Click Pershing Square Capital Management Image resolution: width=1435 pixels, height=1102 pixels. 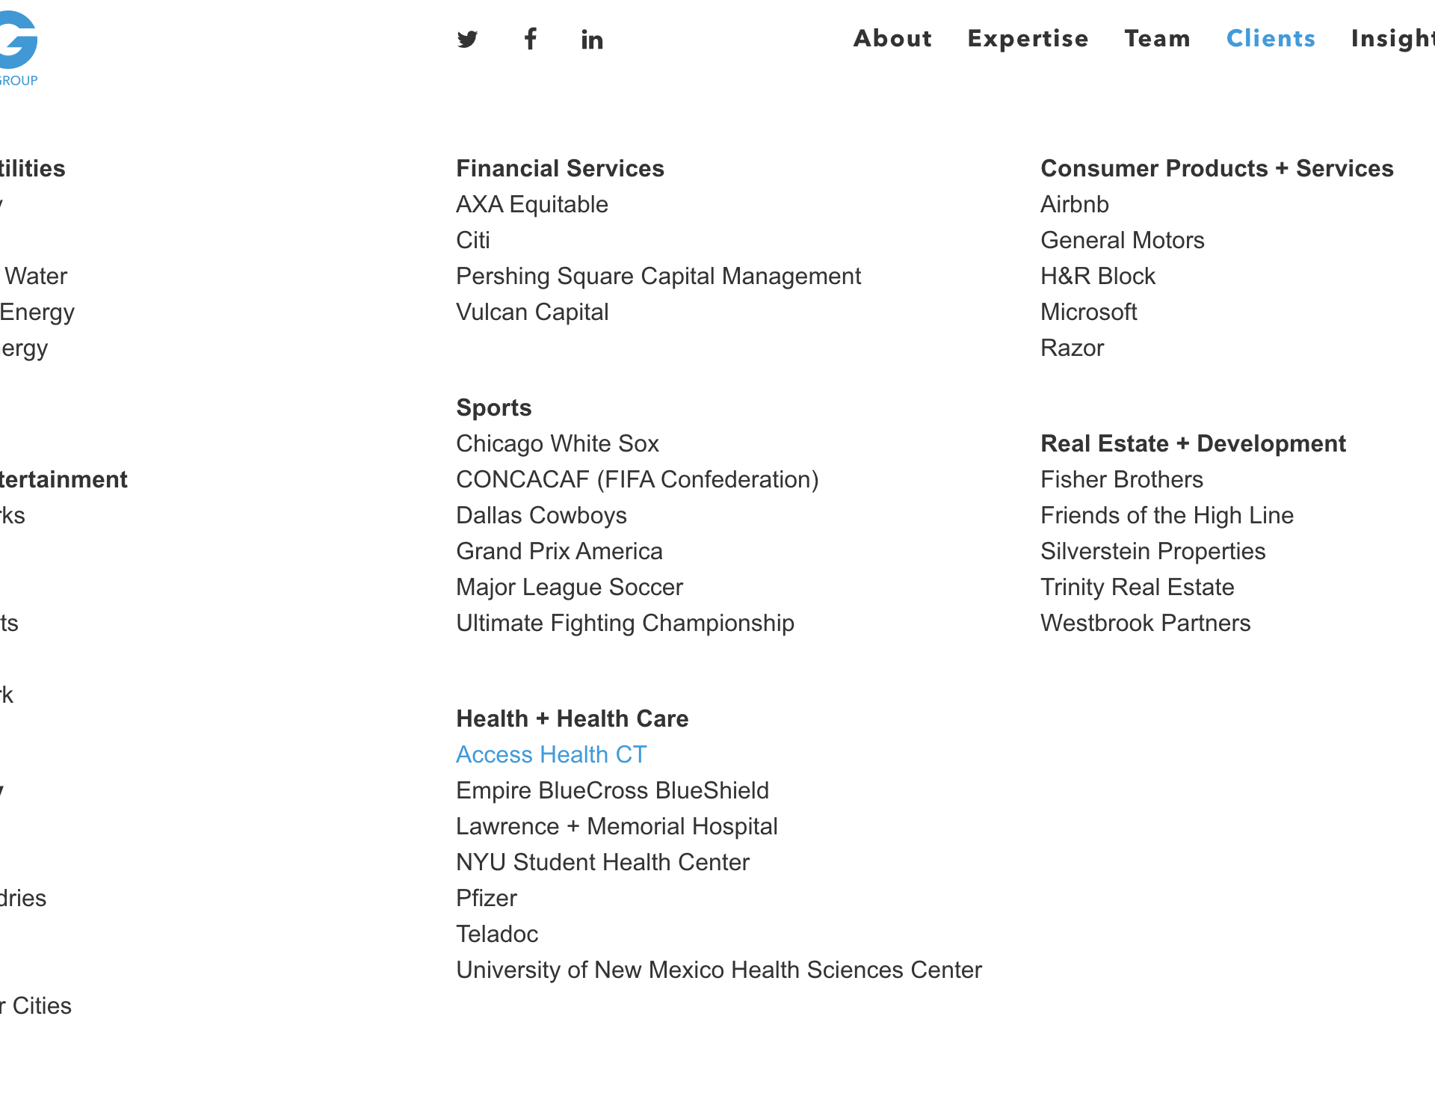[x=658, y=276]
